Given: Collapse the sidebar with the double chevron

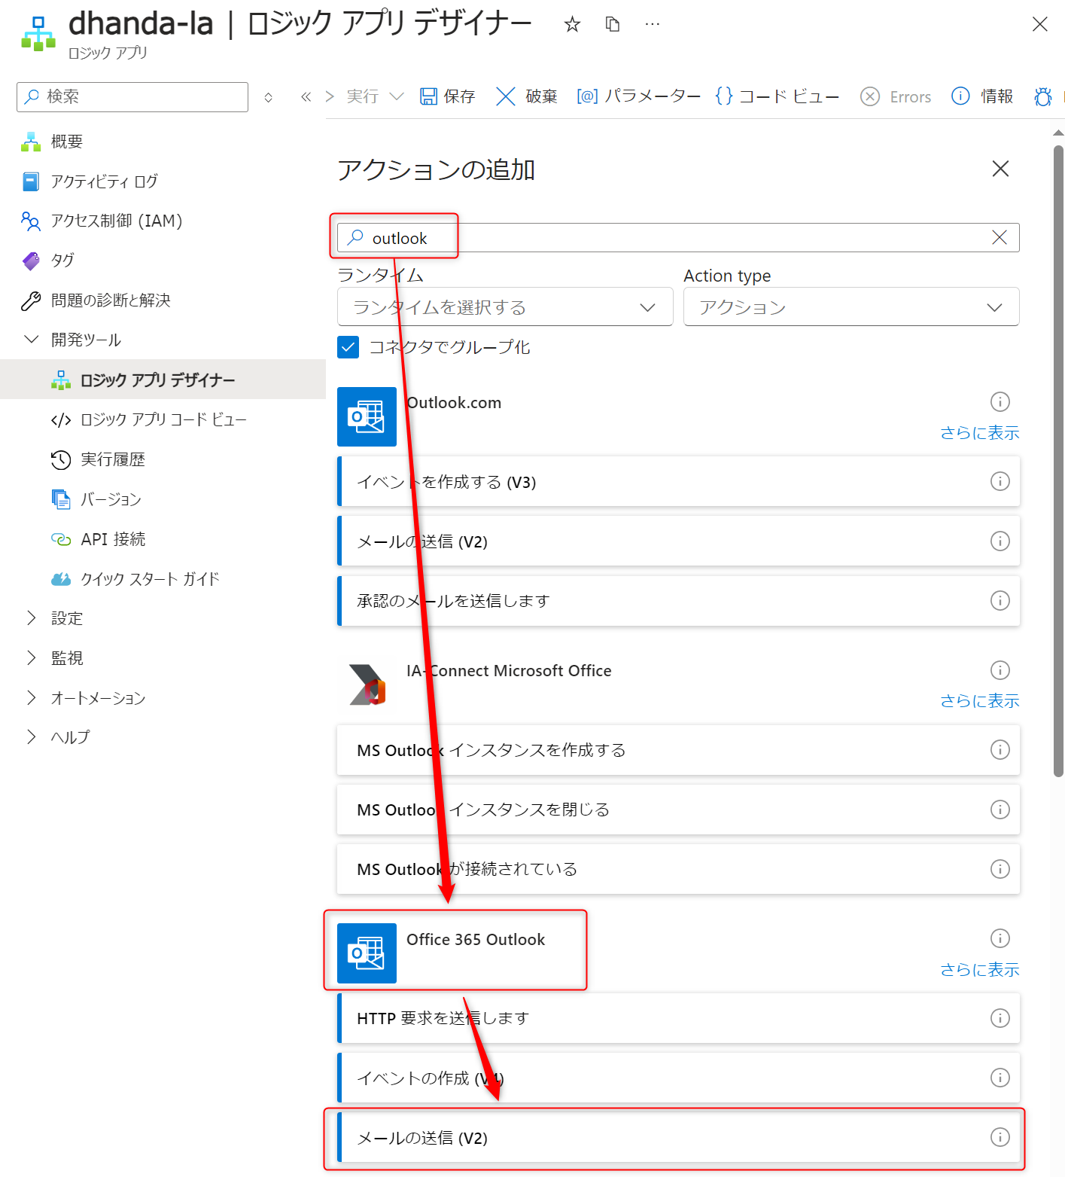Looking at the screenshot, I should [306, 96].
